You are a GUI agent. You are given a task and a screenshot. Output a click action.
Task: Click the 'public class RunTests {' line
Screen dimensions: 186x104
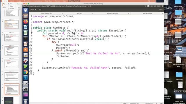point(51,28)
